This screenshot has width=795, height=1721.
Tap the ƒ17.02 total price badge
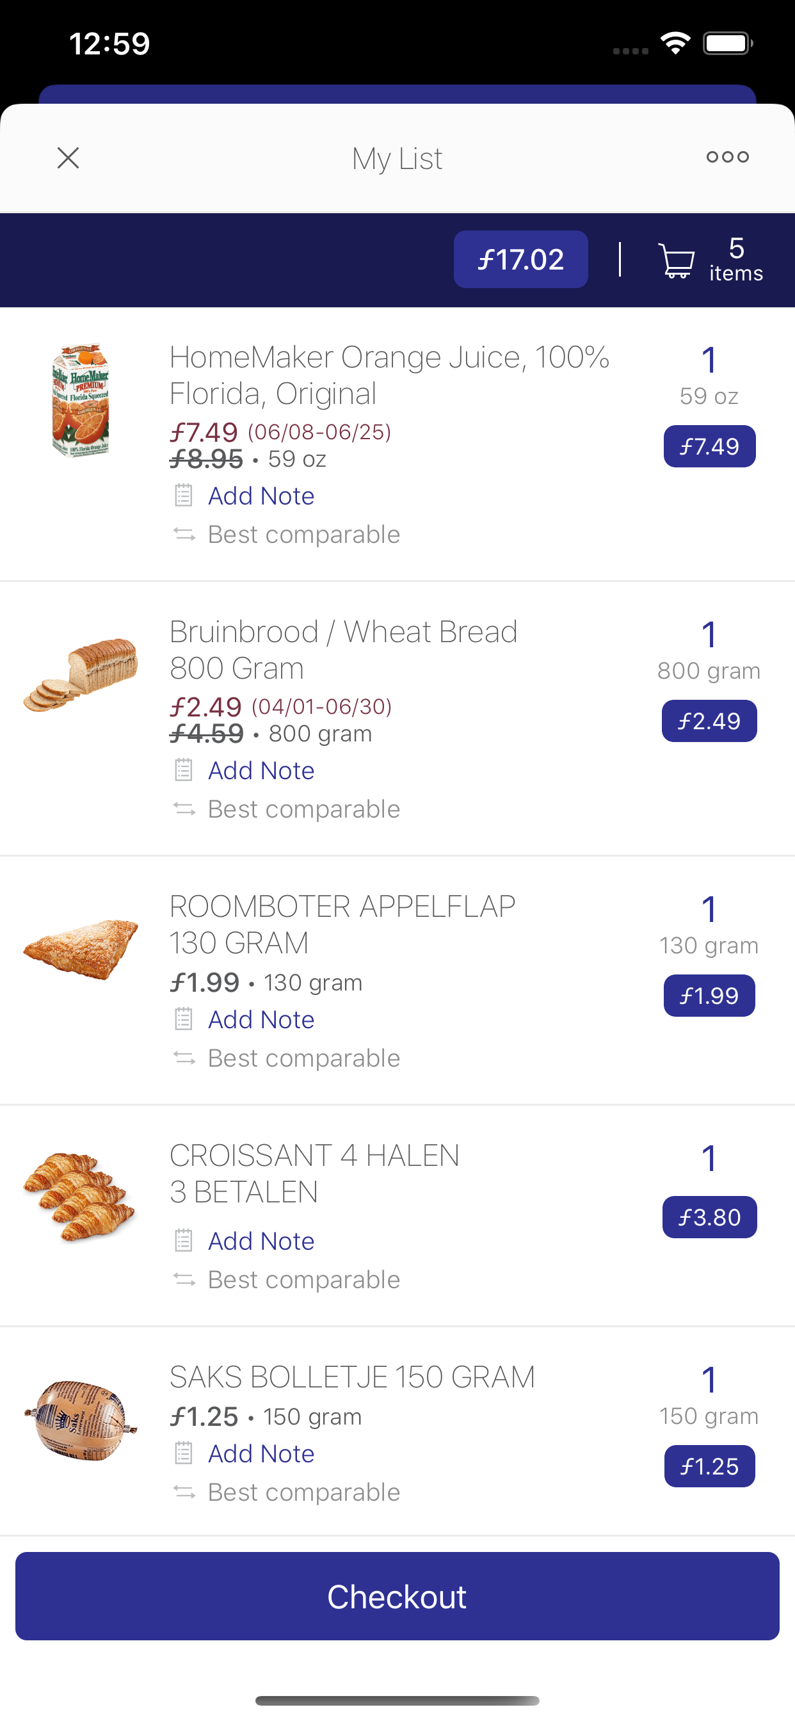(x=520, y=259)
